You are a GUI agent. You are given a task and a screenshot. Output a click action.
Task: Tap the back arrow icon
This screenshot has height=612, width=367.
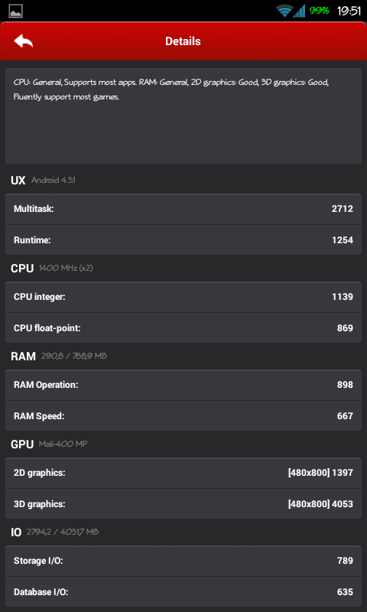tap(24, 41)
